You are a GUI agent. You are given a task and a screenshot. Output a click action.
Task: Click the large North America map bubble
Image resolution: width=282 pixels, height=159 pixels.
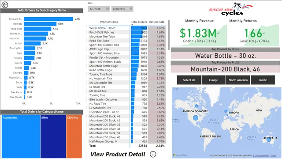(196, 118)
